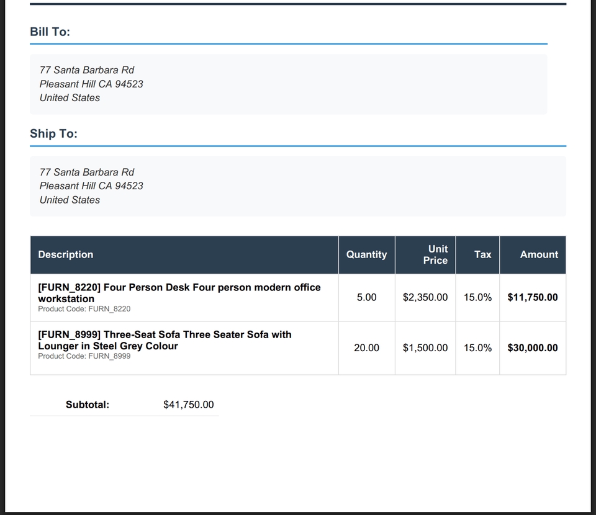Screen dimensions: 596x515
Task: Click the $11,750.00 amount
Action: (532, 297)
